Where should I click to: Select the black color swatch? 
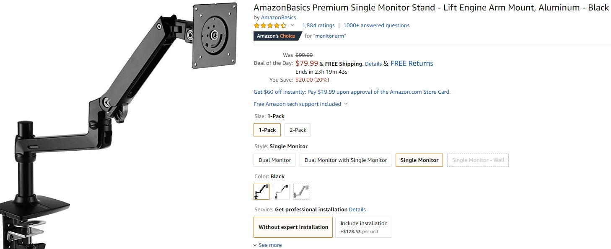(261, 192)
